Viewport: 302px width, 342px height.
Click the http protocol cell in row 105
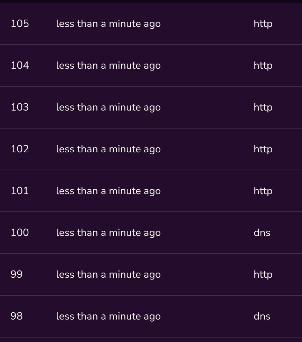(263, 24)
